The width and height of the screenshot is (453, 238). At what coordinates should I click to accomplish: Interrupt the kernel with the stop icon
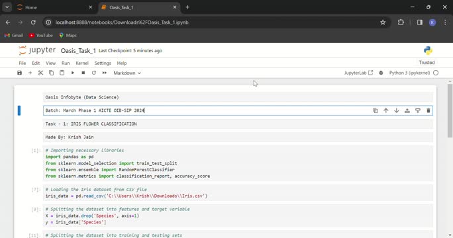(83, 73)
